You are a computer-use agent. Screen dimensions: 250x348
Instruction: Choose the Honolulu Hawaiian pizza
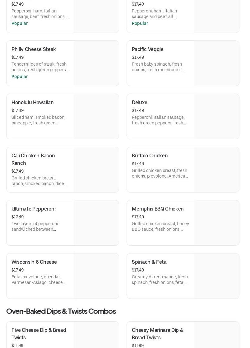(32, 103)
